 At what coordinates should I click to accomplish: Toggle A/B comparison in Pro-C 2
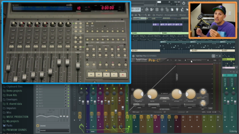coord(176,60)
